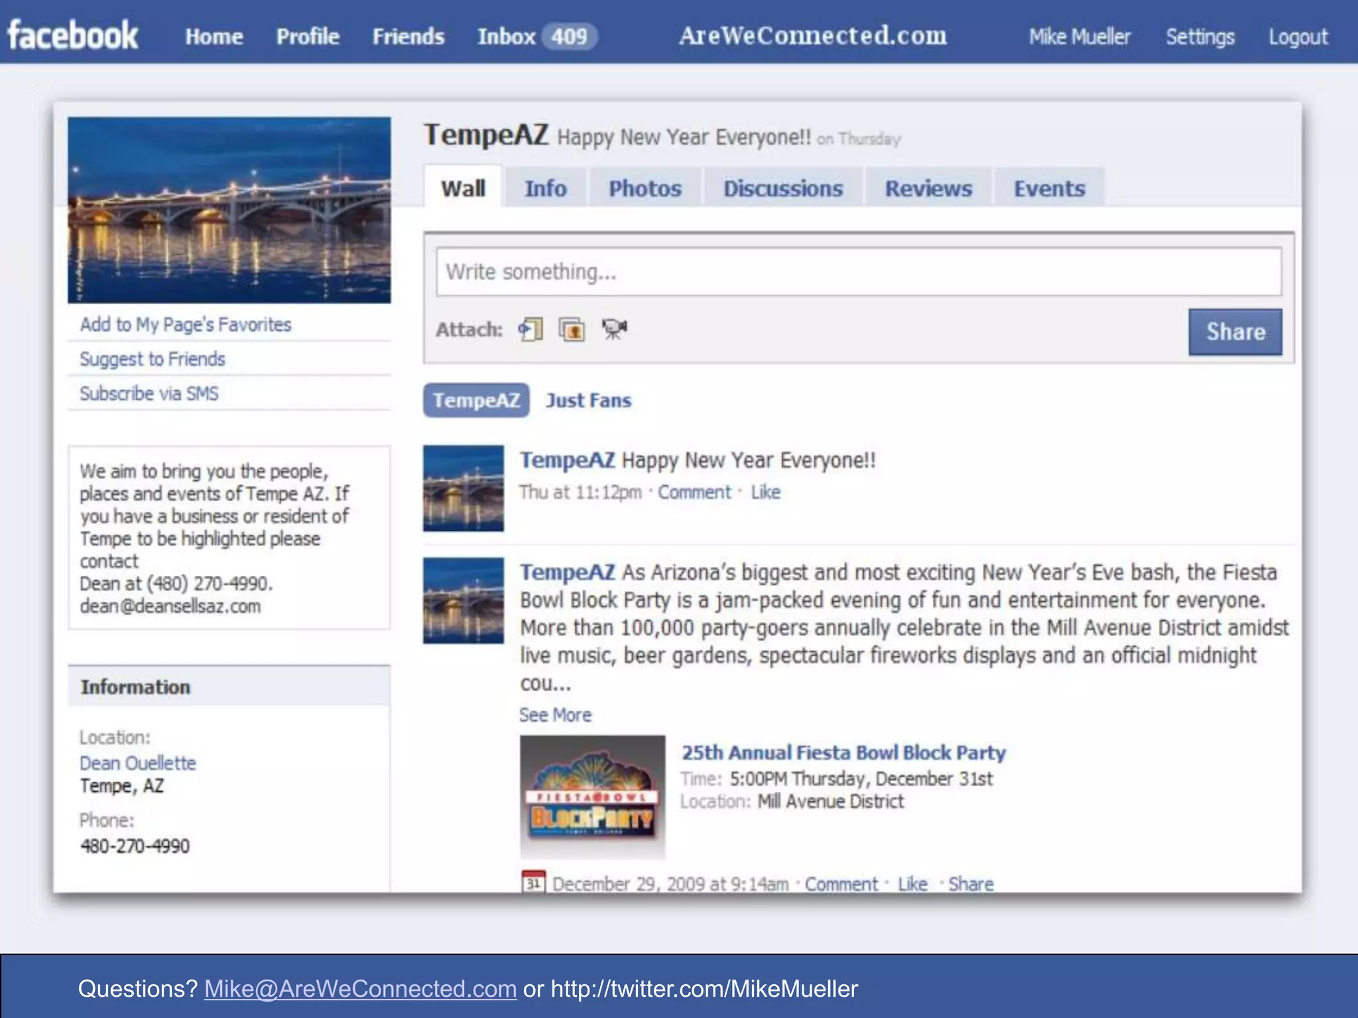Image resolution: width=1358 pixels, height=1018 pixels.
Task: Go to the Discussions tab
Action: [782, 189]
